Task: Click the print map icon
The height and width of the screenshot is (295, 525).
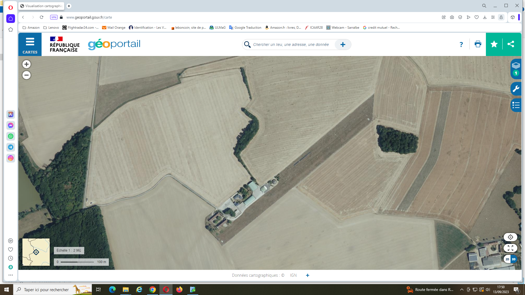Action: (478, 44)
